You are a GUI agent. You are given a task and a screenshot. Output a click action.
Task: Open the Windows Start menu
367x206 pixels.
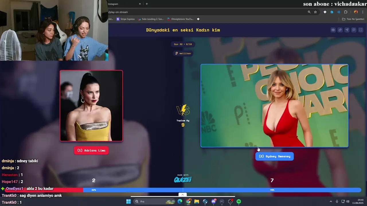(x=128, y=201)
